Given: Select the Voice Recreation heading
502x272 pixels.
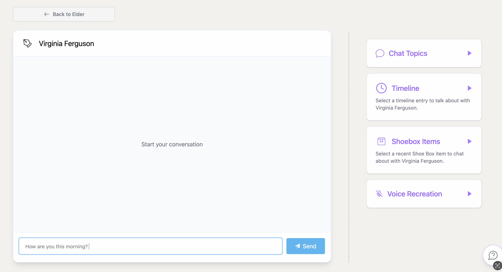Looking at the screenshot, I should click(414, 194).
